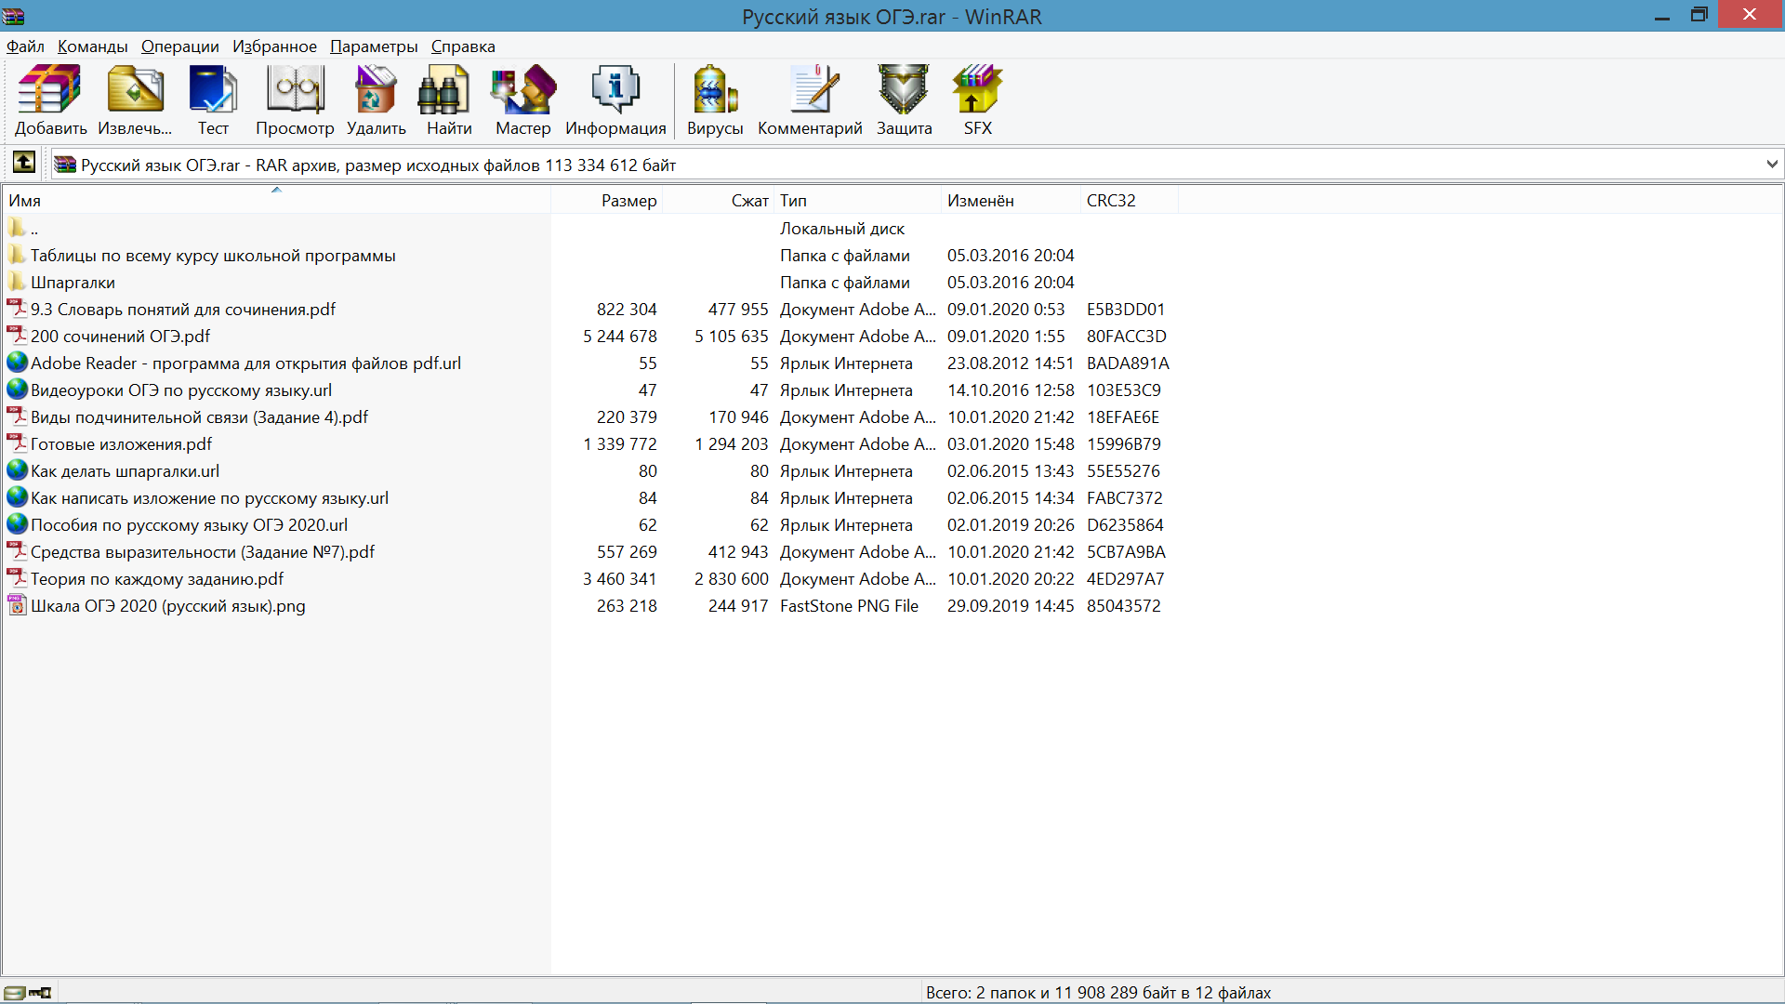Viewport: 1785px width, 1004px height.
Task: Scan archive with Вирусы tool
Action: coord(715,100)
